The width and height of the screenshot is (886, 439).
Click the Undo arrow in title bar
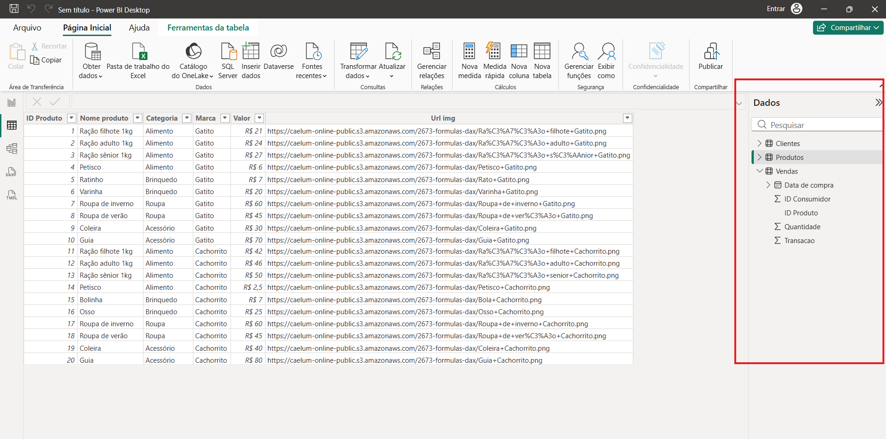pyautogui.click(x=31, y=9)
